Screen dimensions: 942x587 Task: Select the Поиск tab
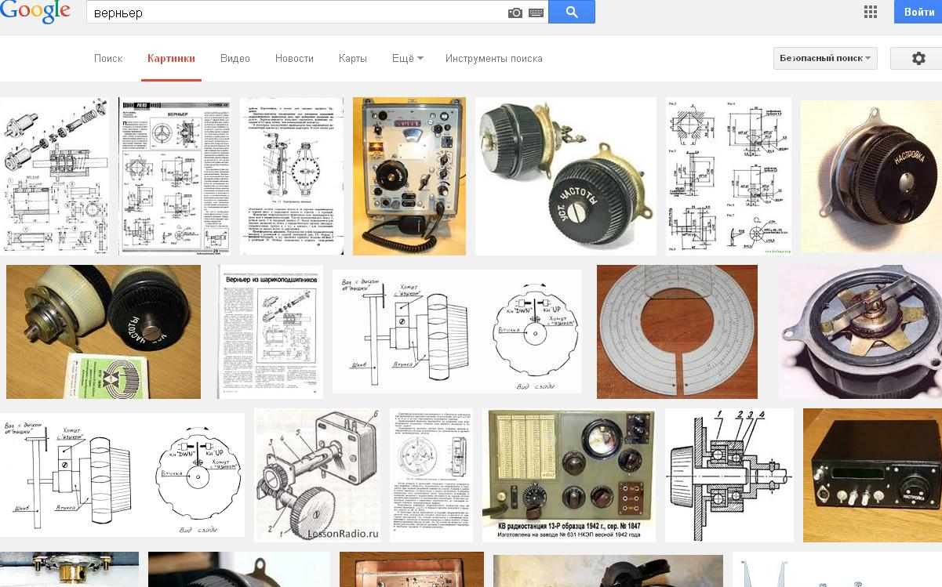click(108, 59)
